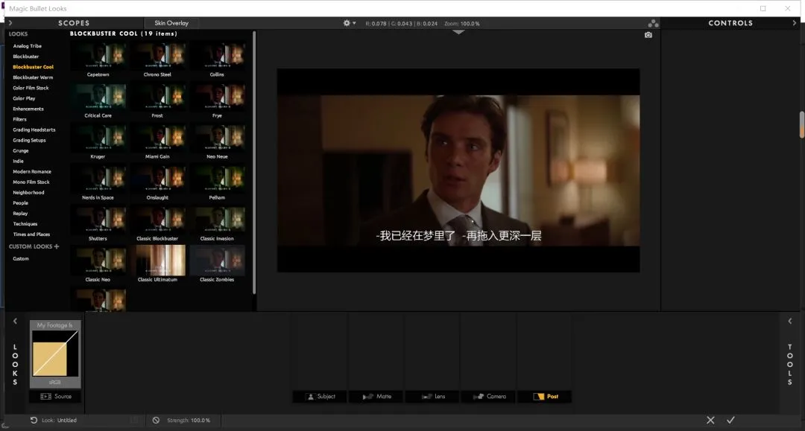Expand the Controls panel arrow
The height and width of the screenshot is (431, 805).
coord(795,23)
